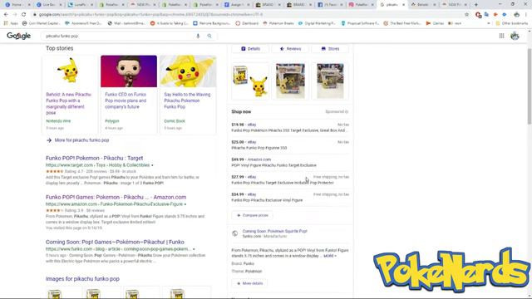This screenshot has width=532, height=299.
Task: Open the Reviews tab in the product panel
Action: click(x=290, y=49)
